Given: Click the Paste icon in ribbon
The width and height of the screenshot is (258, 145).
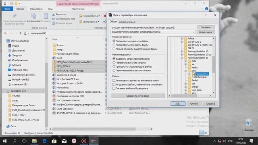Looking at the screenshot, I should (x=46, y=16).
